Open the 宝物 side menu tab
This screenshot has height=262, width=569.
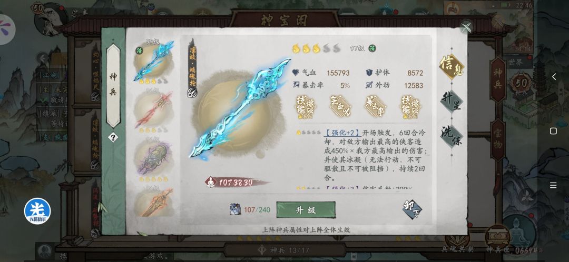point(497,140)
